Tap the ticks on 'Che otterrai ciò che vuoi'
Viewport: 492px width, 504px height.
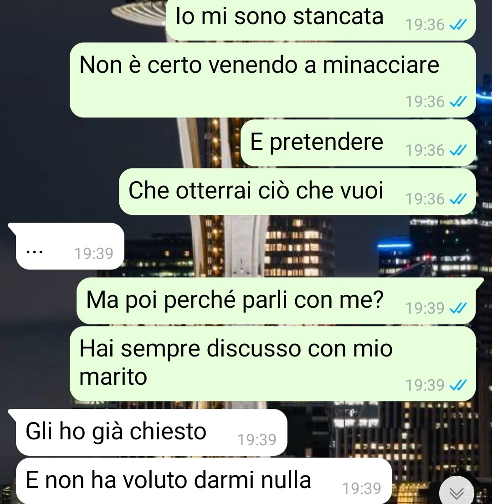click(x=458, y=199)
